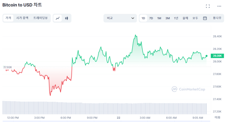Image resolution: width=227 pixels, height=122 pixels.
Task: Click the 통나무 log scale button
Action: (x=217, y=18)
